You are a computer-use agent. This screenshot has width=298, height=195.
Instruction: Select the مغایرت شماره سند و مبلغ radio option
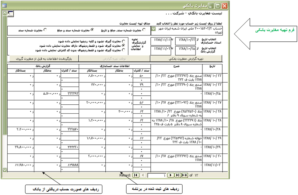pos(92,30)
